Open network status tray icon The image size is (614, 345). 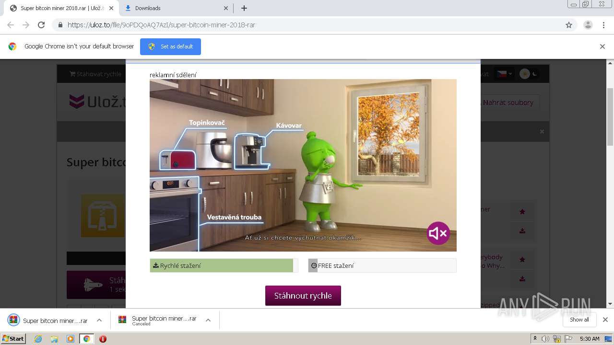pyautogui.click(x=557, y=339)
